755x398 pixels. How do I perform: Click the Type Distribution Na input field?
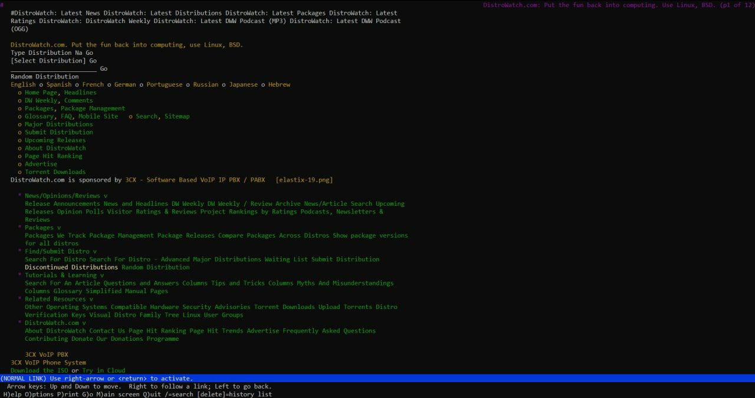click(x=47, y=52)
